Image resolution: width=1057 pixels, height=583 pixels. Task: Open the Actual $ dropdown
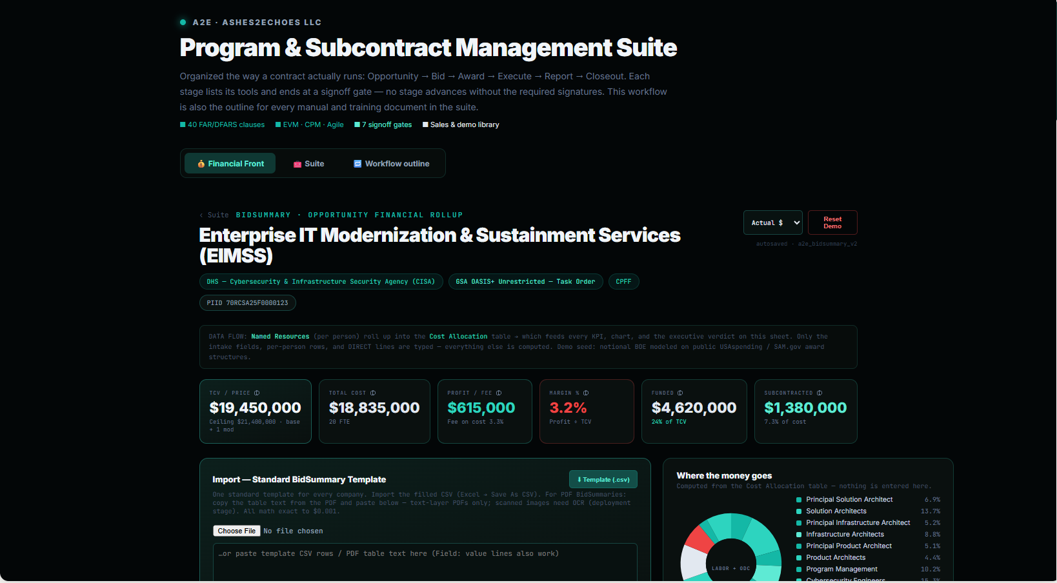[773, 222]
